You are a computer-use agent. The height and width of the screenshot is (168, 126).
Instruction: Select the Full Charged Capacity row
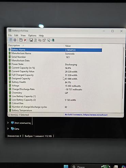[x=55, y=75]
